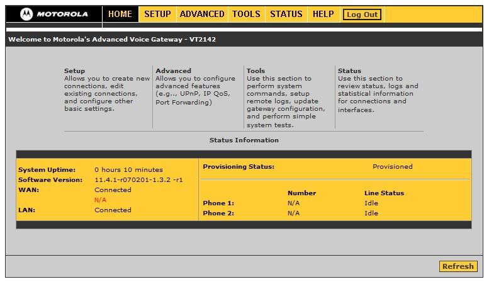Click the Log Out button
Image resolution: width=489 pixels, height=284 pixels.
362,14
